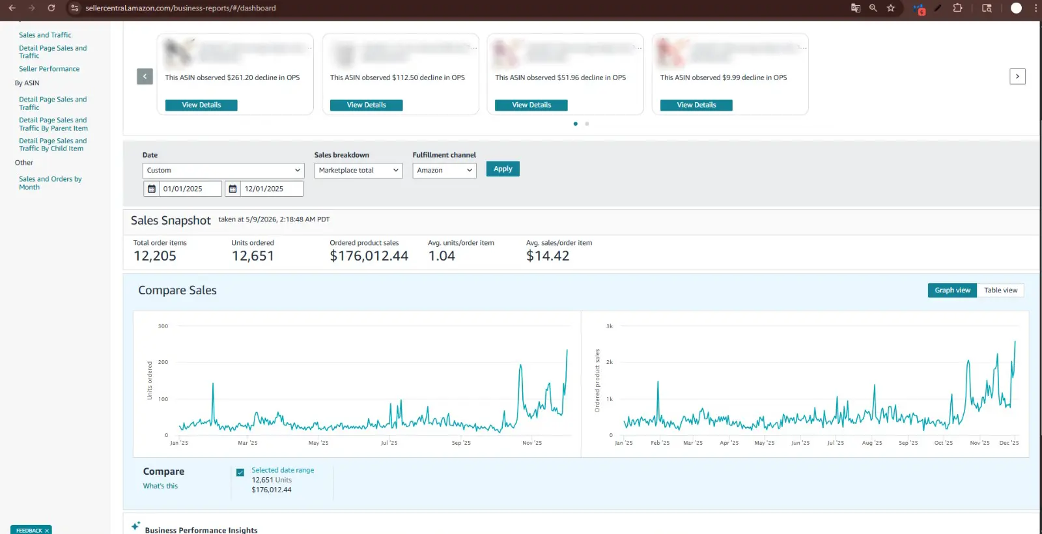1042x534 pixels.
Task: View Details for $261.20 decline ASIN
Action: tap(201, 105)
